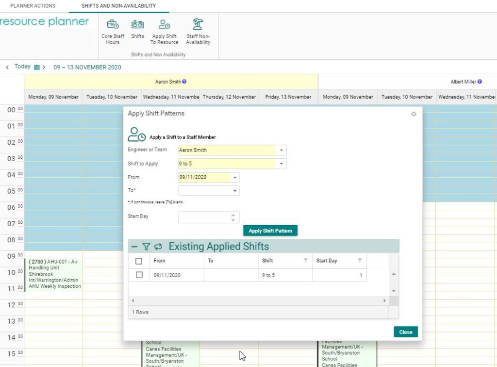Tick the checkbox for 09/11/2020 row
The width and height of the screenshot is (497, 367).
pyautogui.click(x=139, y=275)
